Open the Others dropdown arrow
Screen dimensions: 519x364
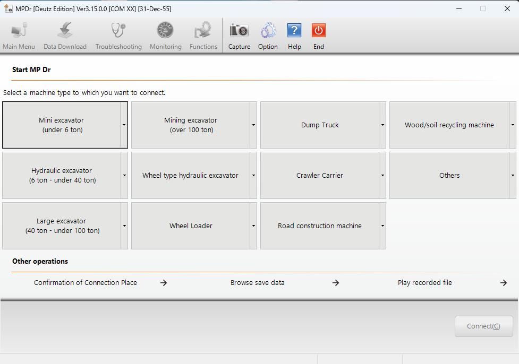(513, 175)
